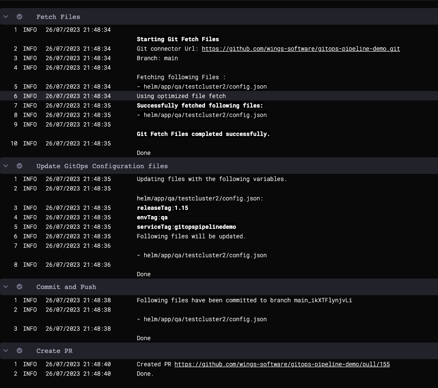Collapse the Fetch Files section chevron

coord(6,17)
